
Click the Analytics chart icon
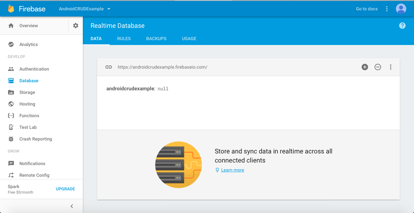[11, 44]
